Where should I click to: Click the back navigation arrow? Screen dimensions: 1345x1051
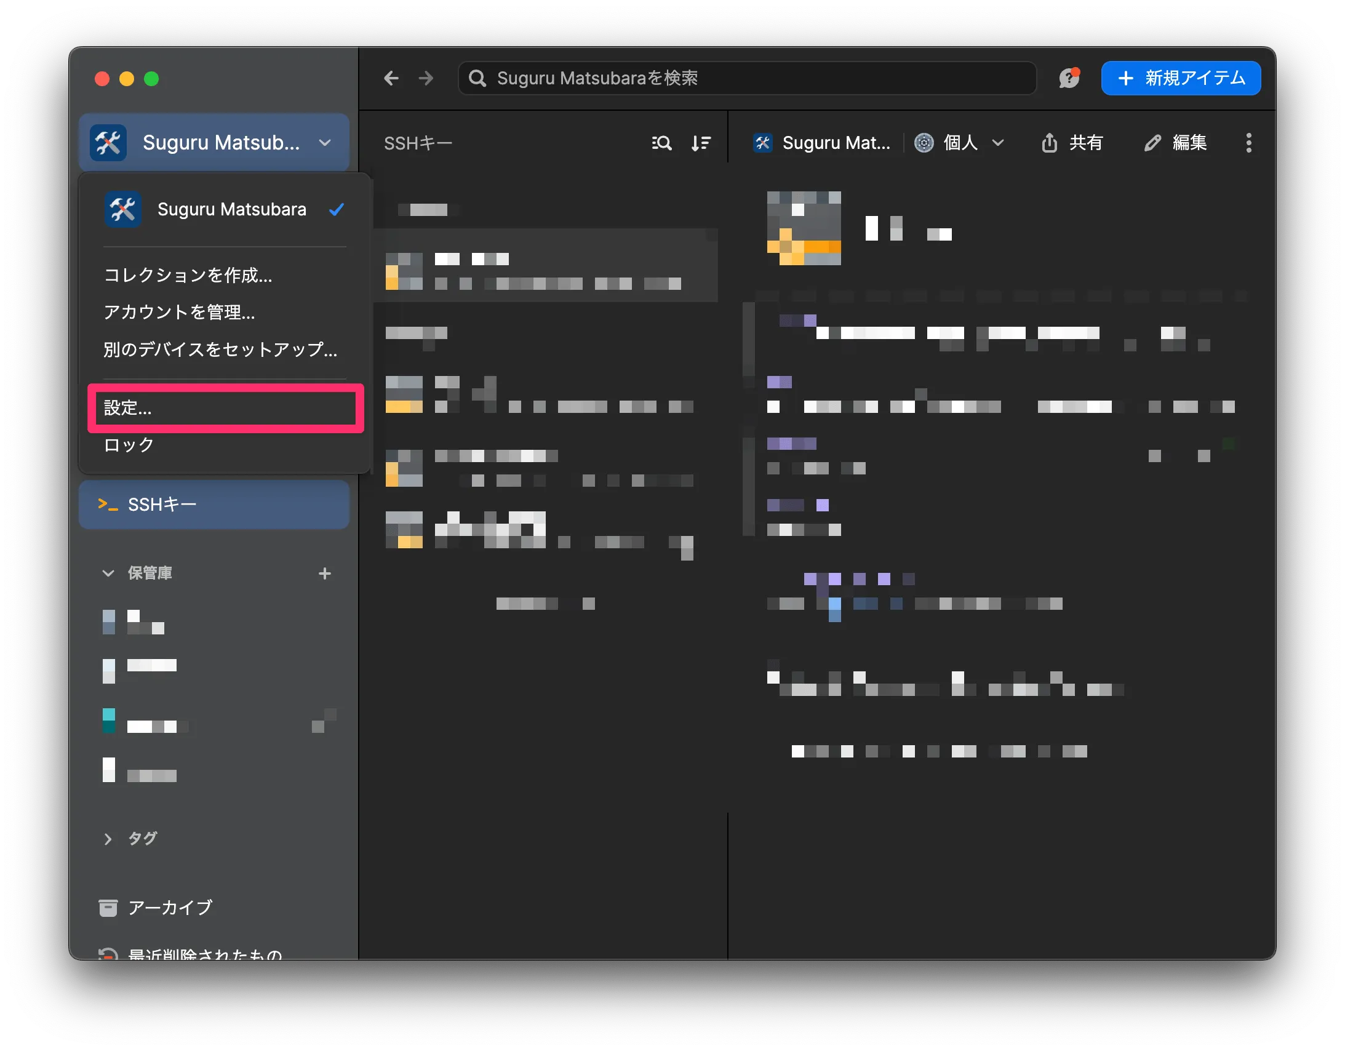click(x=391, y=78)
